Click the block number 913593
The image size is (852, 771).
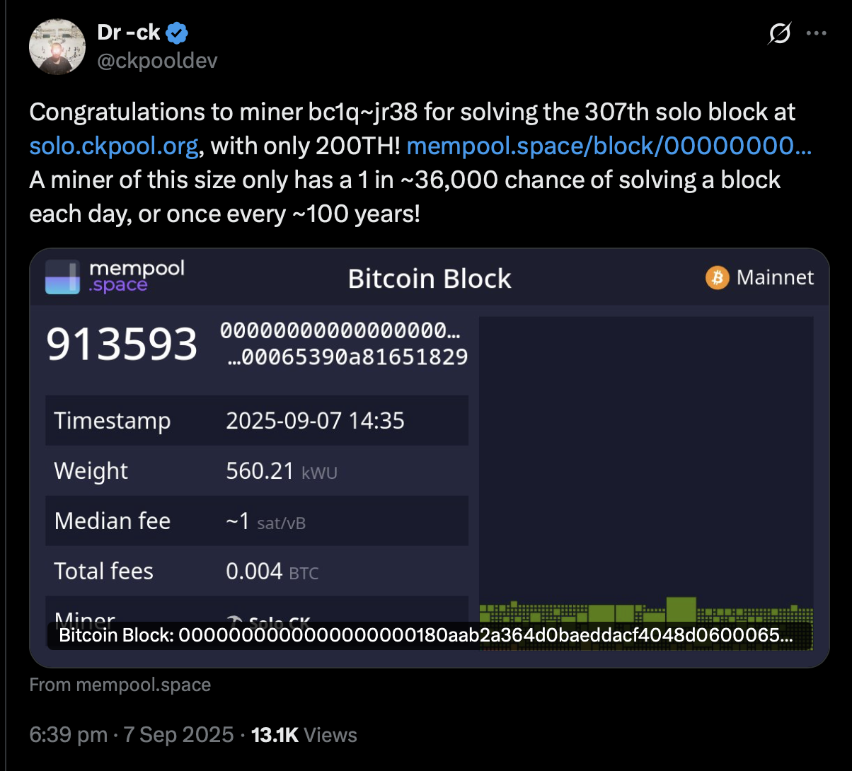point(122,344)
